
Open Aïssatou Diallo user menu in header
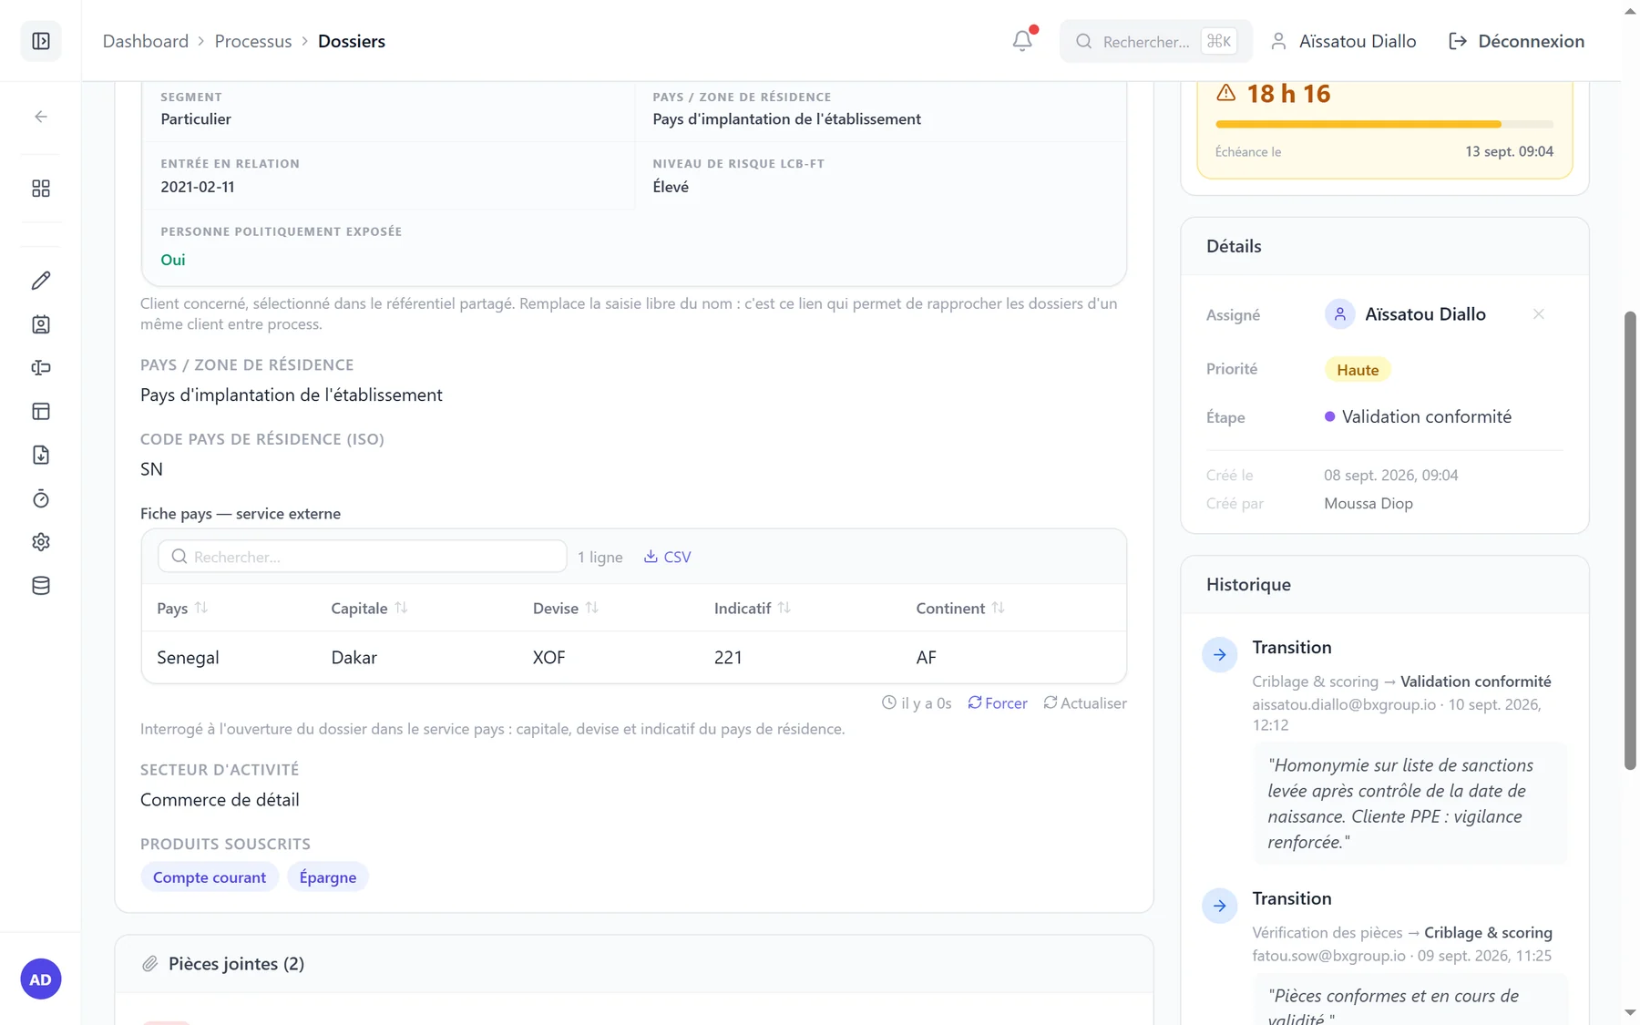coord(1343,41)
